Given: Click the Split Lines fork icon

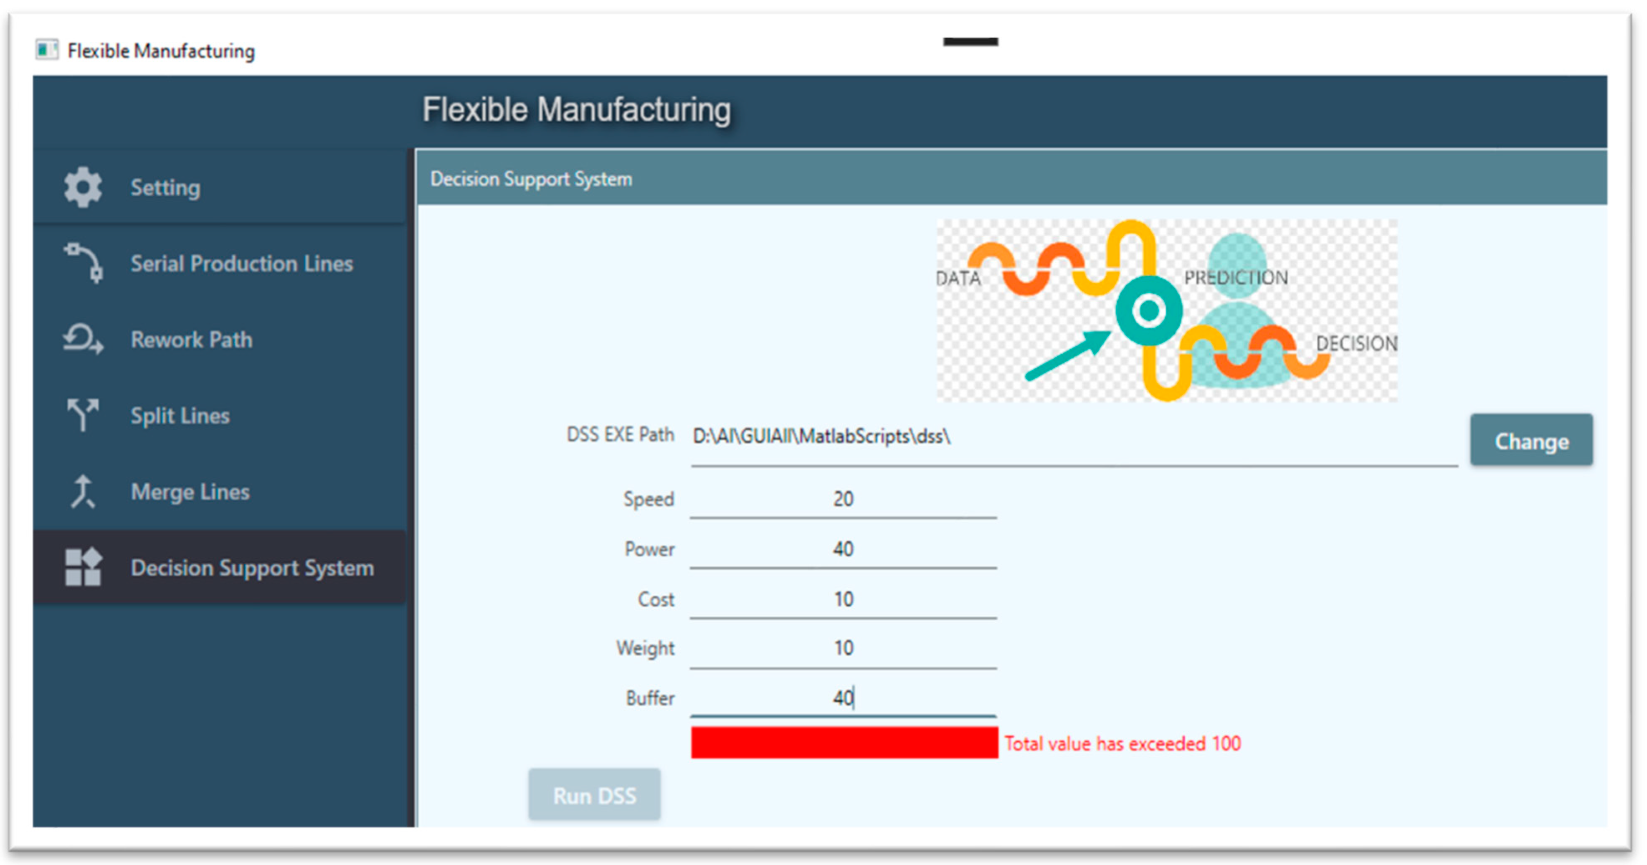Looking at the screenshot, I should click(83, 415).
